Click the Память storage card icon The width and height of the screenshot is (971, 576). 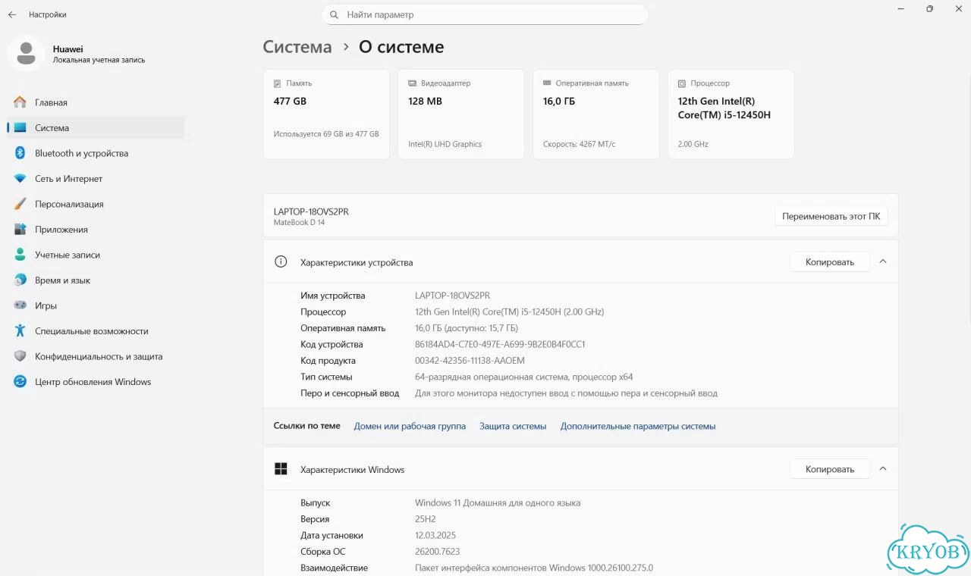[278, 83]
